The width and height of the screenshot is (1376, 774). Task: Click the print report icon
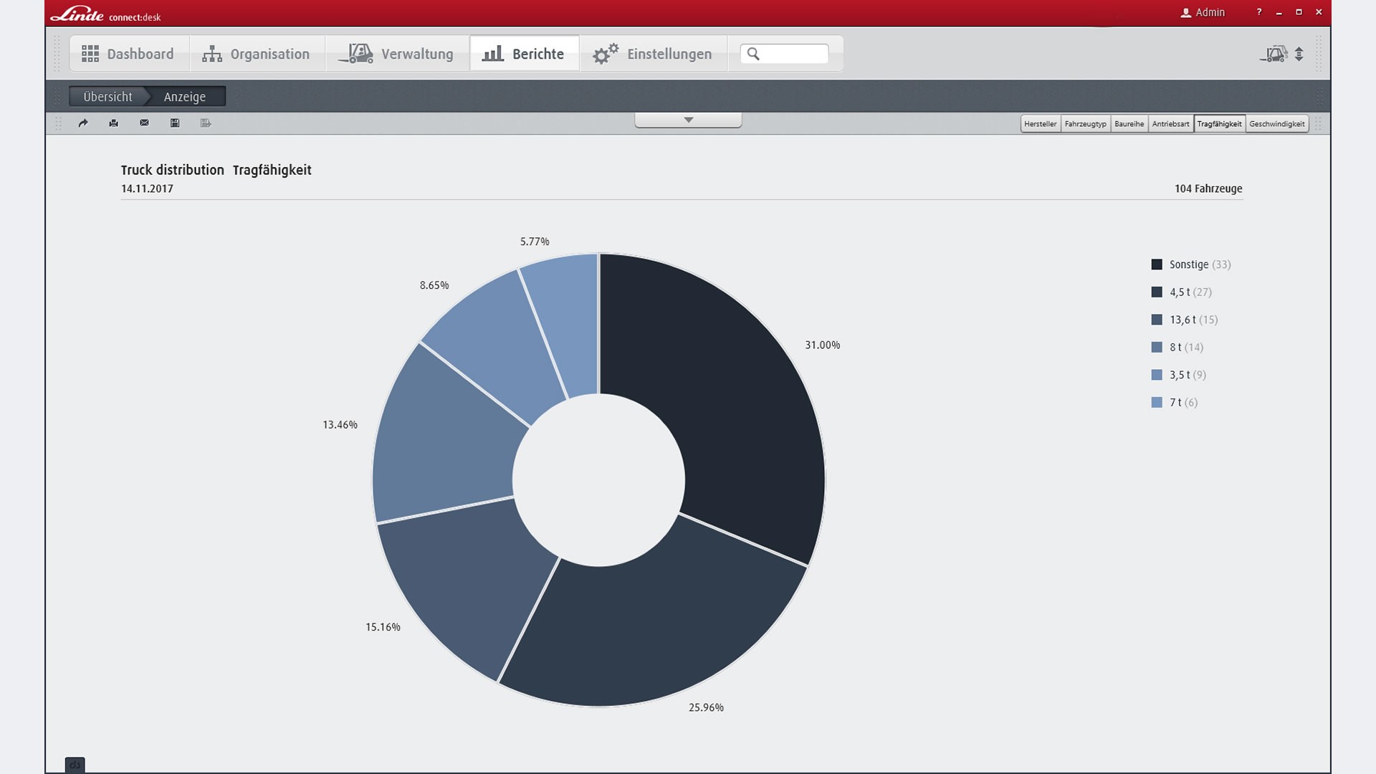pyautogui.click(x=113, y=123)
